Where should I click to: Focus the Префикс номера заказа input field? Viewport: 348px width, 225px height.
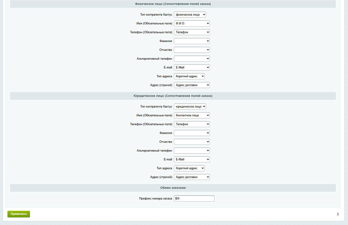coord(194,198)
